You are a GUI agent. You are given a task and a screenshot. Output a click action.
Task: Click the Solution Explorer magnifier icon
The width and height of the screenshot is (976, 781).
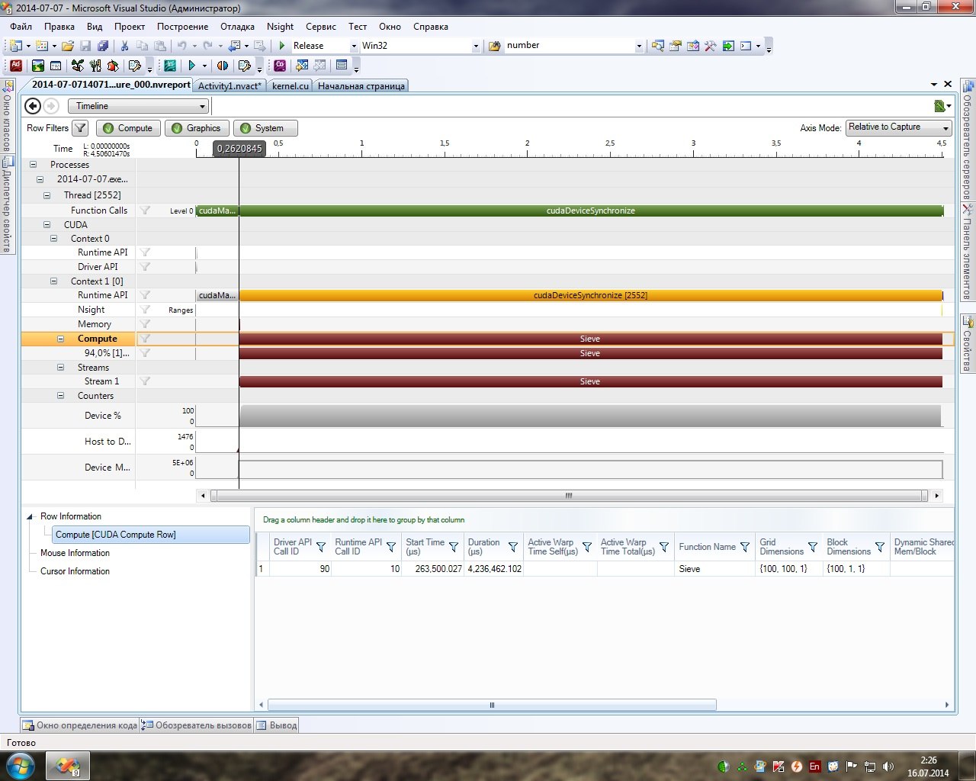point(658,46)
